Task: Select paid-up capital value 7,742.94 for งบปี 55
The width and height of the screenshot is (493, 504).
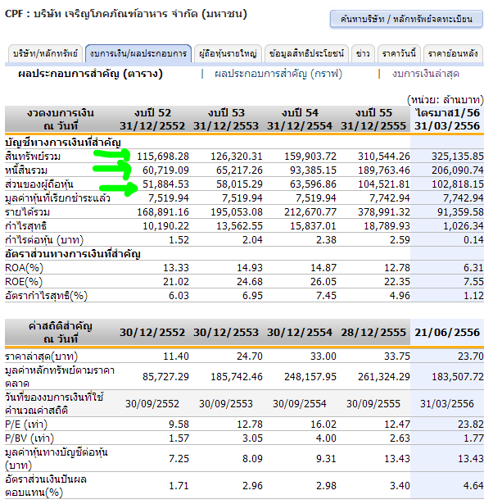Action: [x=389, y=198]
